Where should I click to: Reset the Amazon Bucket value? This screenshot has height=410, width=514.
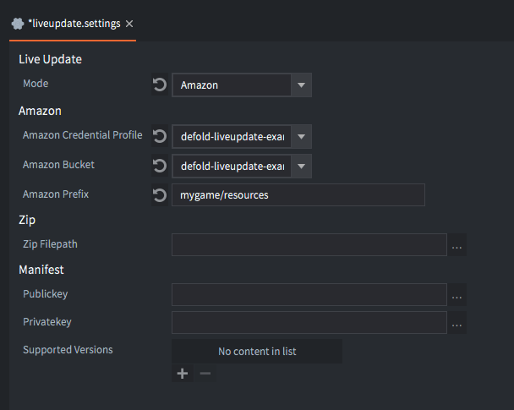coord(160,166)
